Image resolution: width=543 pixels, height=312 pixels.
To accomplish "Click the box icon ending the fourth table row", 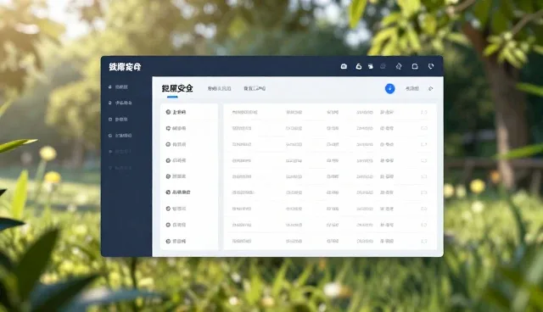I will [x=424, y=160].
